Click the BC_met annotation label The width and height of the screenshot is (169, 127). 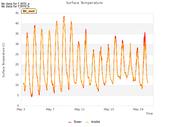click(29, 11)
